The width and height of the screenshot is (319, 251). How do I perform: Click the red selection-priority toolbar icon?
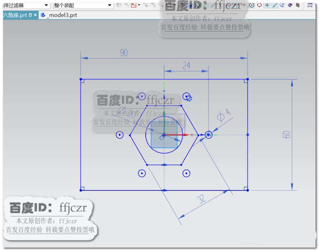tap(134, 5)
